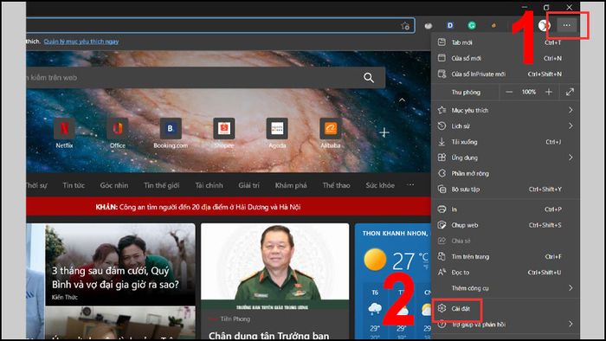Click the Quản lý mục yêu thích ngay link
The height and width of the screenshot is (341, 606).
click(81, 42)
